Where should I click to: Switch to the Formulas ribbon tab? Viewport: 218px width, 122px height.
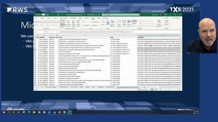(x=73, y=18)
